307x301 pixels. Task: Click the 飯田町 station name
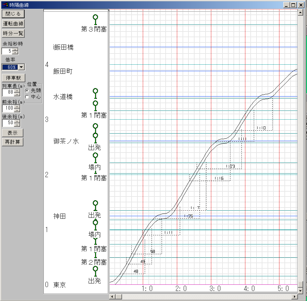(63, 71)
